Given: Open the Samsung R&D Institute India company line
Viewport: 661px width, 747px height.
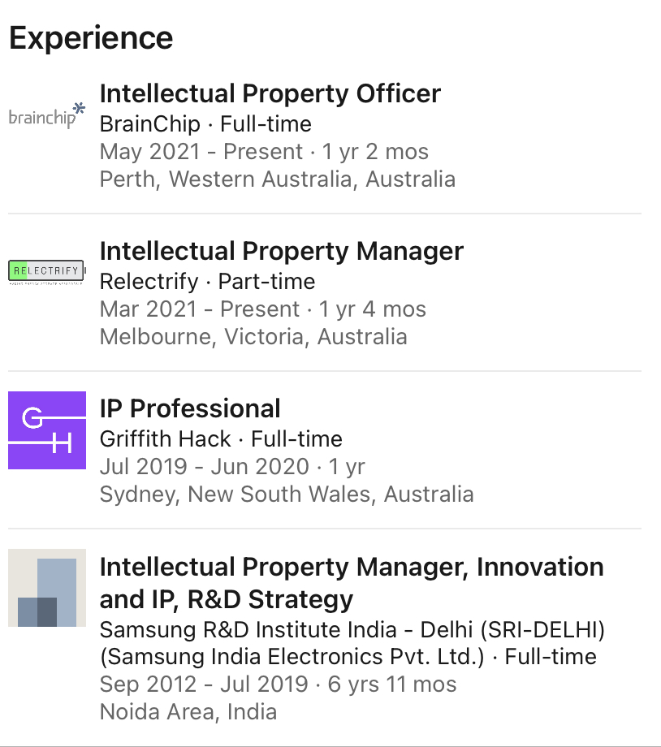Looking at the screenshot, I should tap(352, 643).
